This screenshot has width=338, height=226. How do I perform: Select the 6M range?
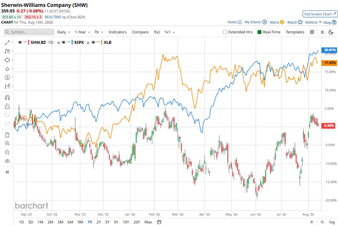pos(70,222)
